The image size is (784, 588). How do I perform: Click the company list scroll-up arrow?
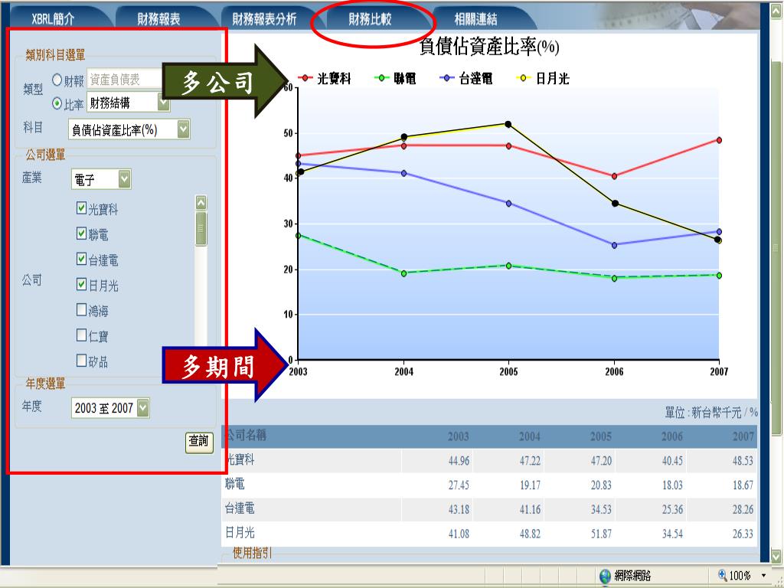coord(201,202)
